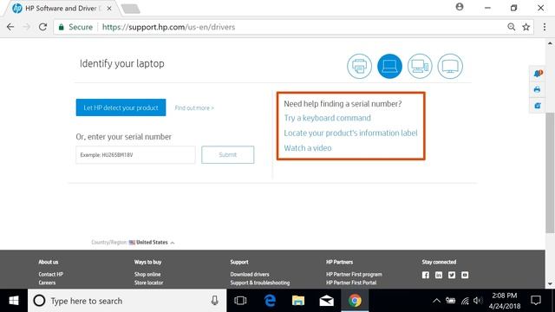
Task: Open Store locator footer link
Action: [x=148, y=283]
